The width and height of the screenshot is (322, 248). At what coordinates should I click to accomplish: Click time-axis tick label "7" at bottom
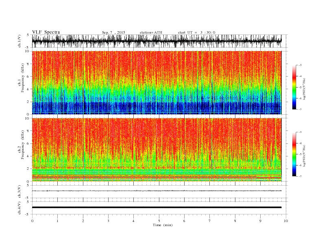pyautogui.click(x=210, y=221)
